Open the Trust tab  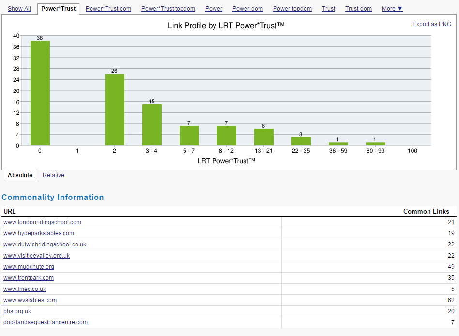click(x=328, y=9)
